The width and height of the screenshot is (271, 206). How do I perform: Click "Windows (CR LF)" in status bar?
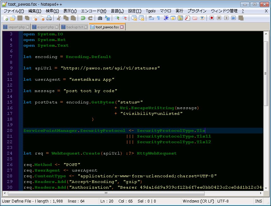(x=198, y=201)
